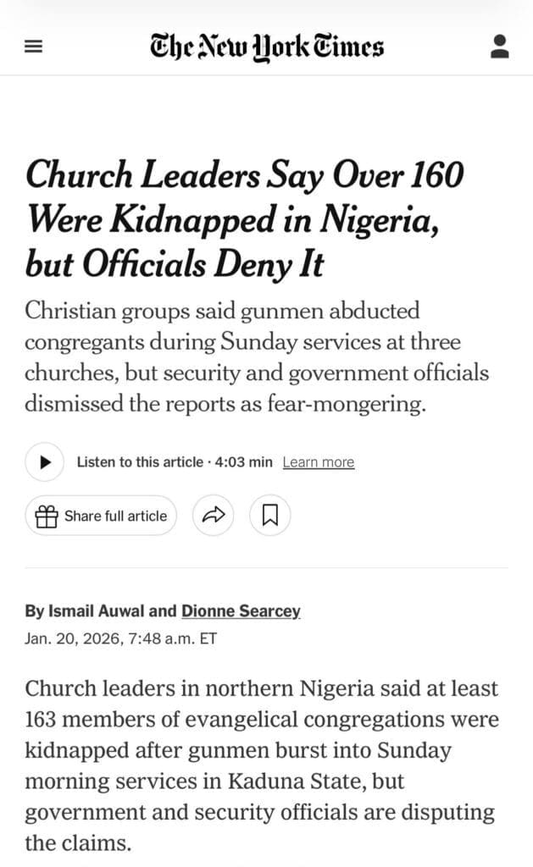Bookmark this article for later
The image size is (533, 867).
[x=269, y=516]
